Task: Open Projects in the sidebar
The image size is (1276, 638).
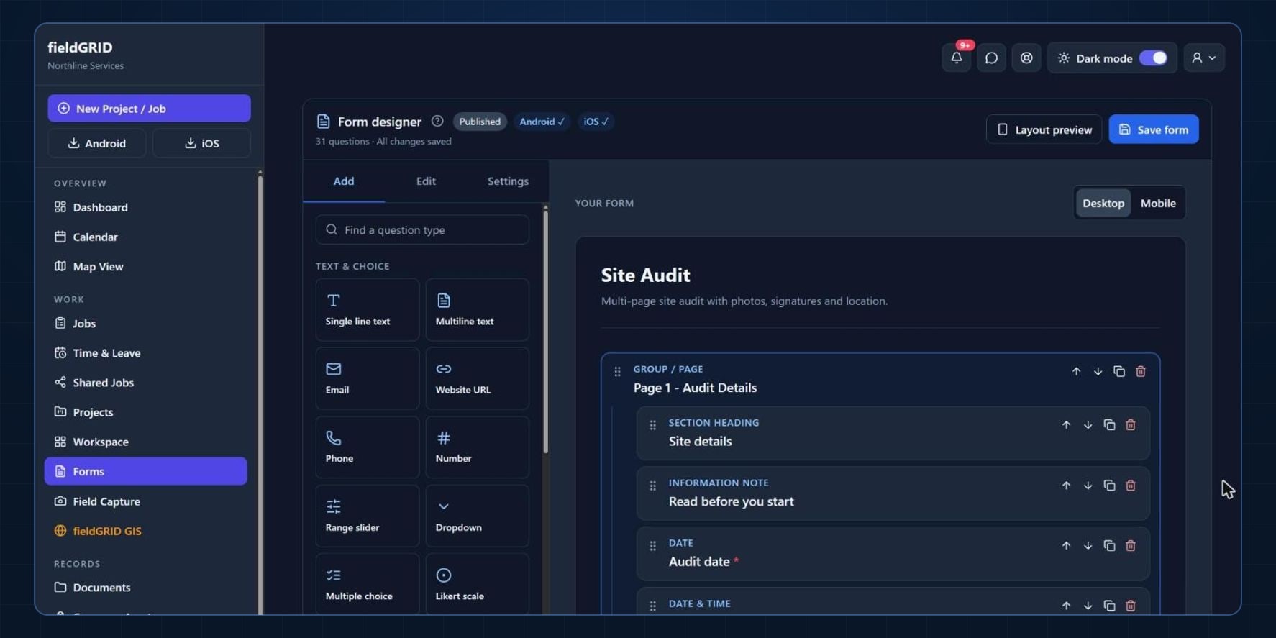Action: 145,412
